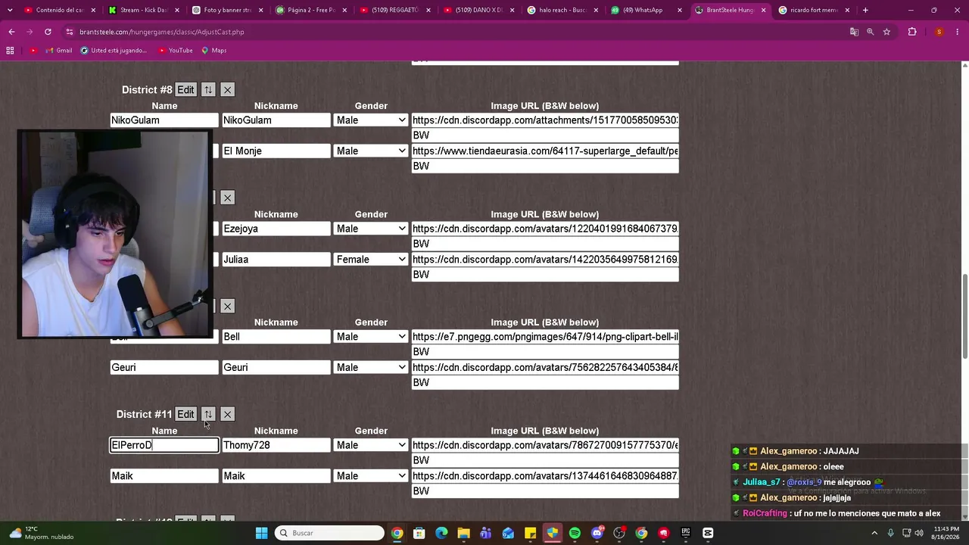This screenshot has height=545, width=969.
Task: Click the Thomy728 nickname field
Action: (x=276, y=445)
